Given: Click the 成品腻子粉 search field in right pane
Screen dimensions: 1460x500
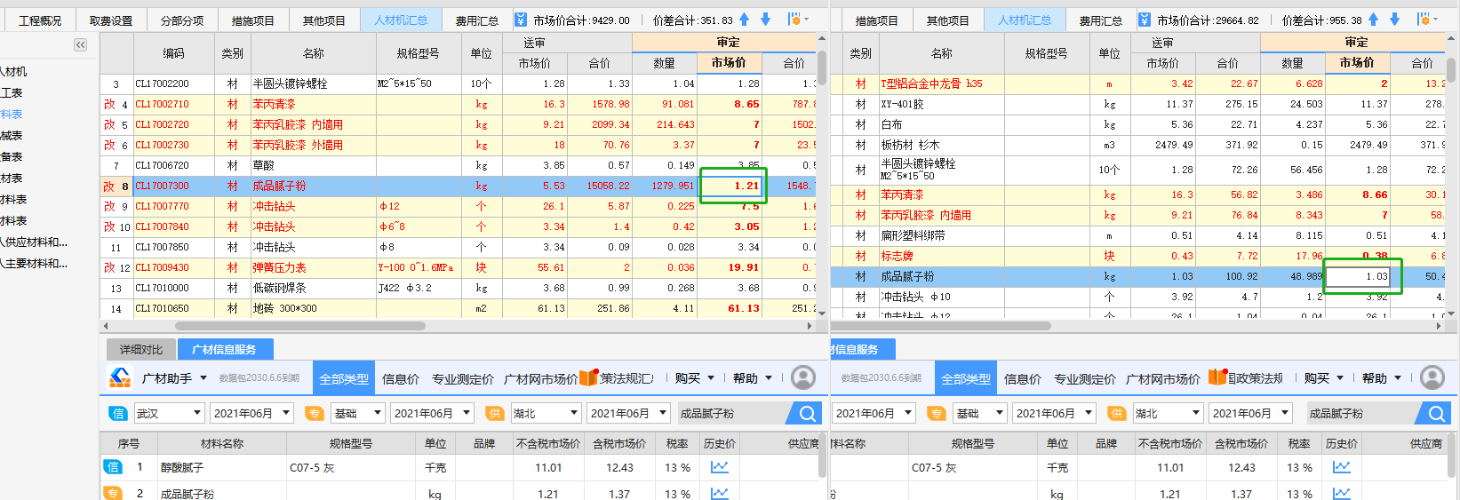Looking at the screenshot, I should coord(1360,413).
